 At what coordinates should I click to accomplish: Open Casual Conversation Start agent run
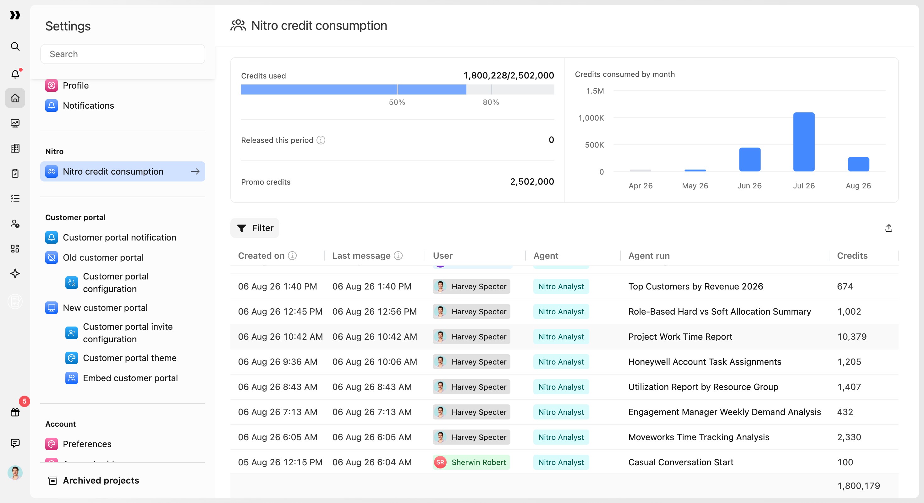click(680, 462)
